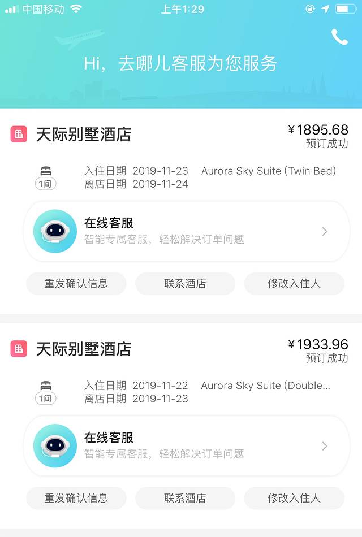Tap the ¥1933.96 order price
The image size is (362, 537).
(x=318, y=344)
